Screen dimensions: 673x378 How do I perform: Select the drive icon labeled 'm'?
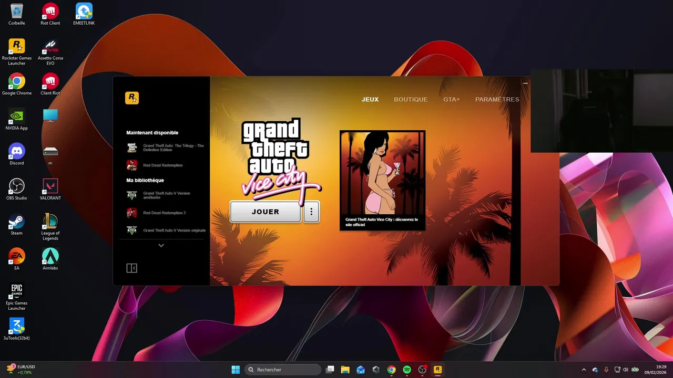coord(50,154)
